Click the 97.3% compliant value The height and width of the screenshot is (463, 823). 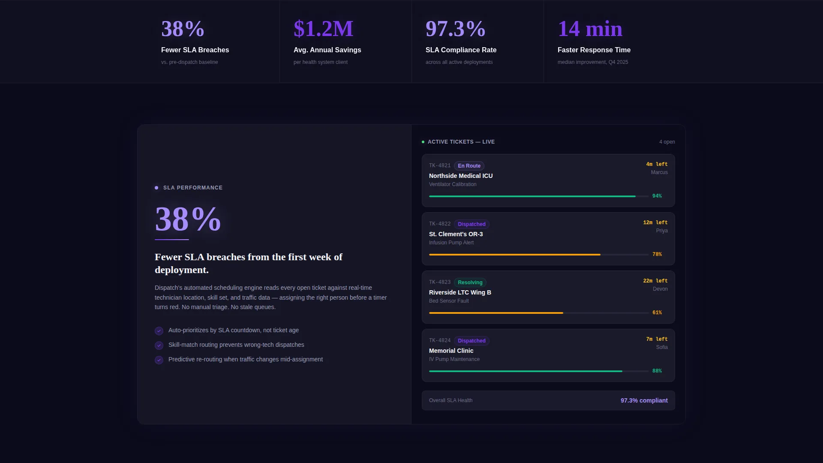[644, 400]
